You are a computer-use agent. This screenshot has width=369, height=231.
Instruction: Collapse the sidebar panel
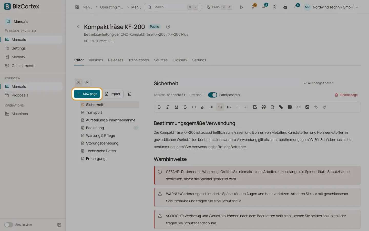pos(59,225)
